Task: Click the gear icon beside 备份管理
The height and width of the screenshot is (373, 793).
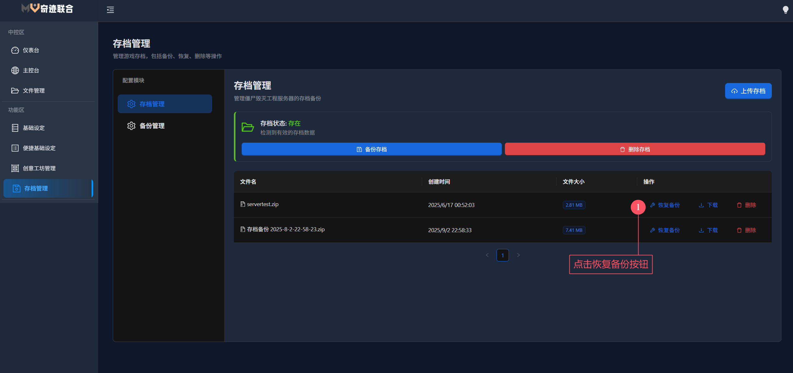Action: tap(131, 126)
